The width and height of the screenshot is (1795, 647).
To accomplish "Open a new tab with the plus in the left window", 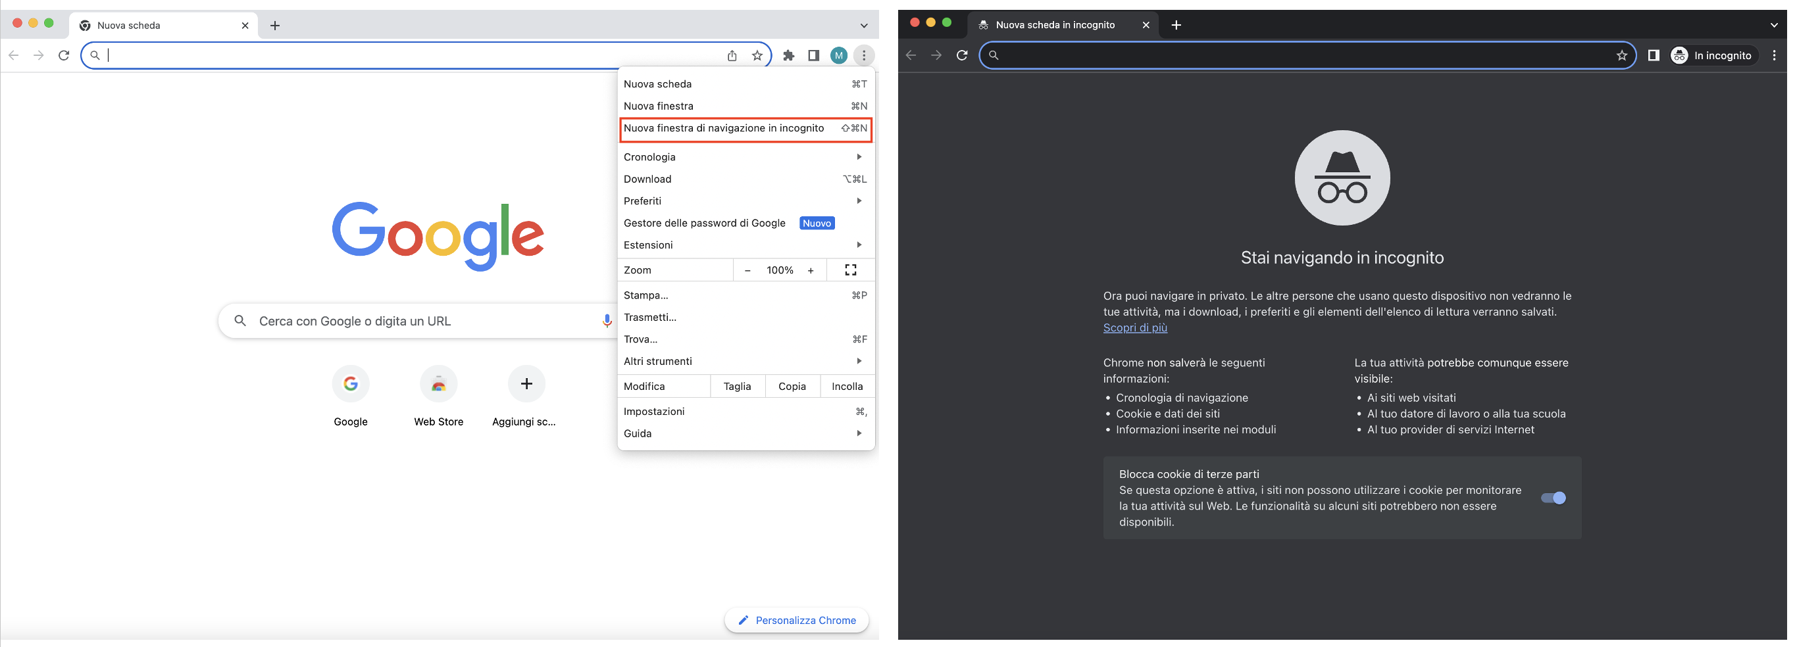I will click(275, 26).
